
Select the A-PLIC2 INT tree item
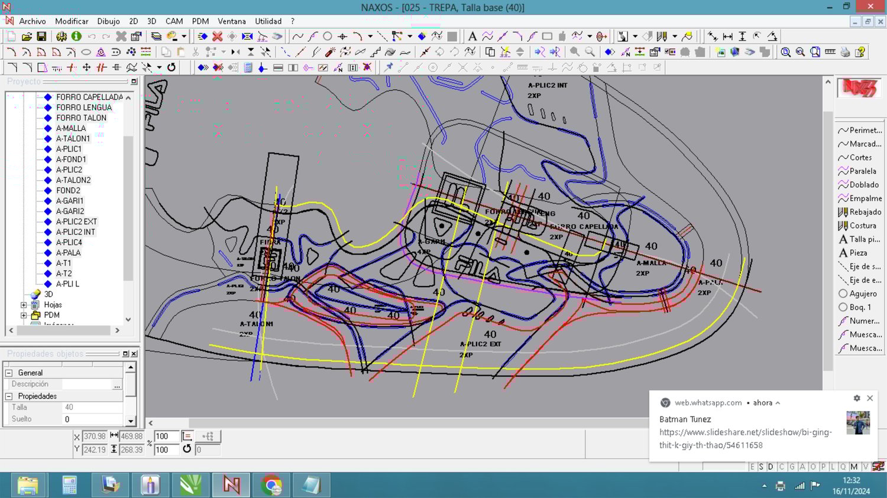tap(76, 232)
